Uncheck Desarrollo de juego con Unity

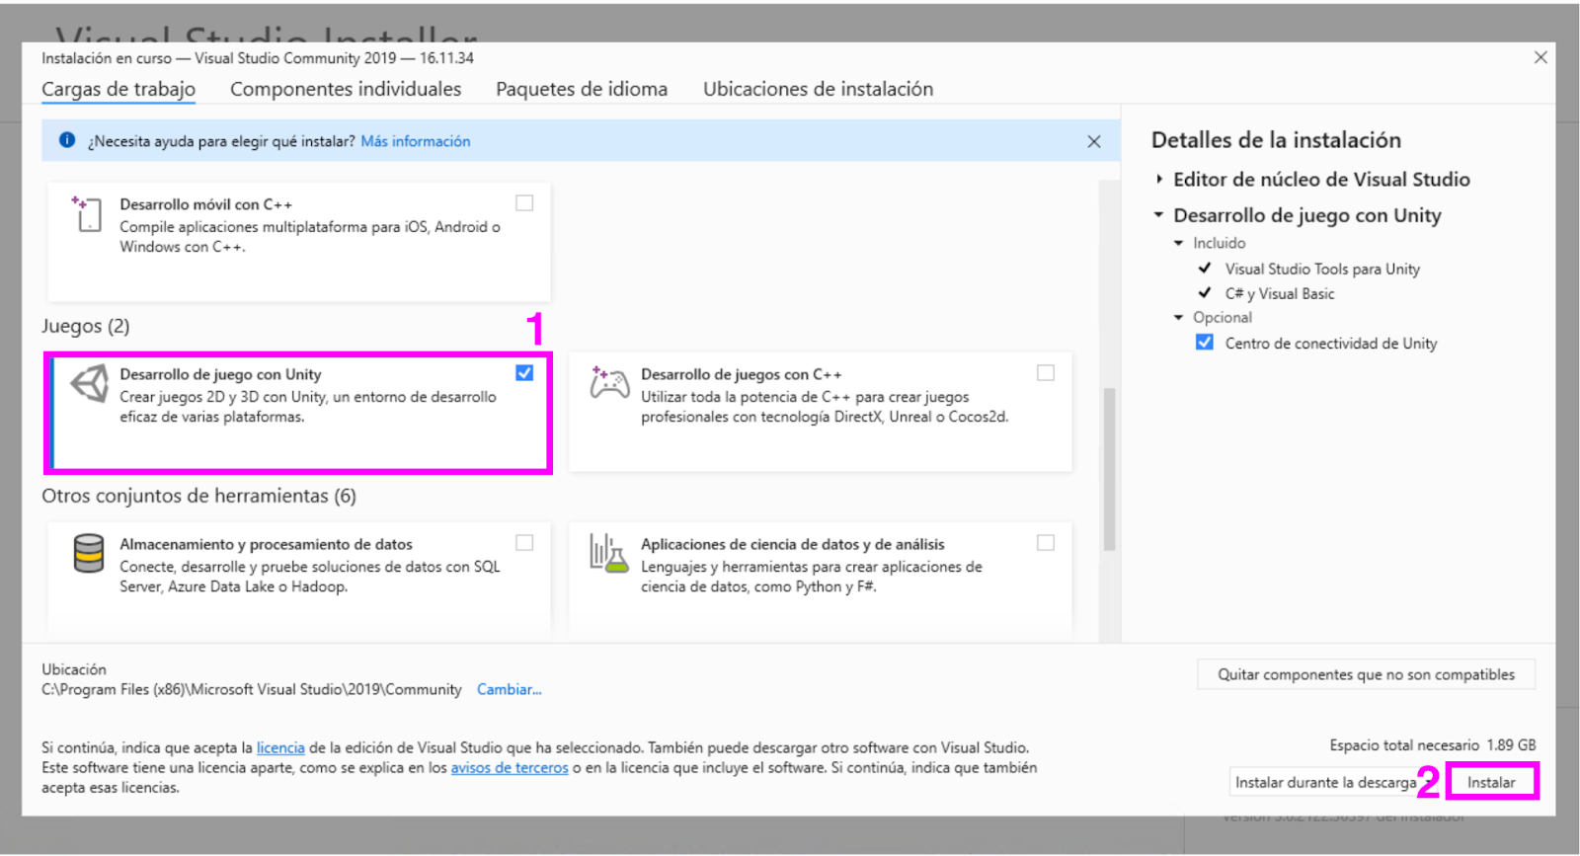(x=524, y=372)
